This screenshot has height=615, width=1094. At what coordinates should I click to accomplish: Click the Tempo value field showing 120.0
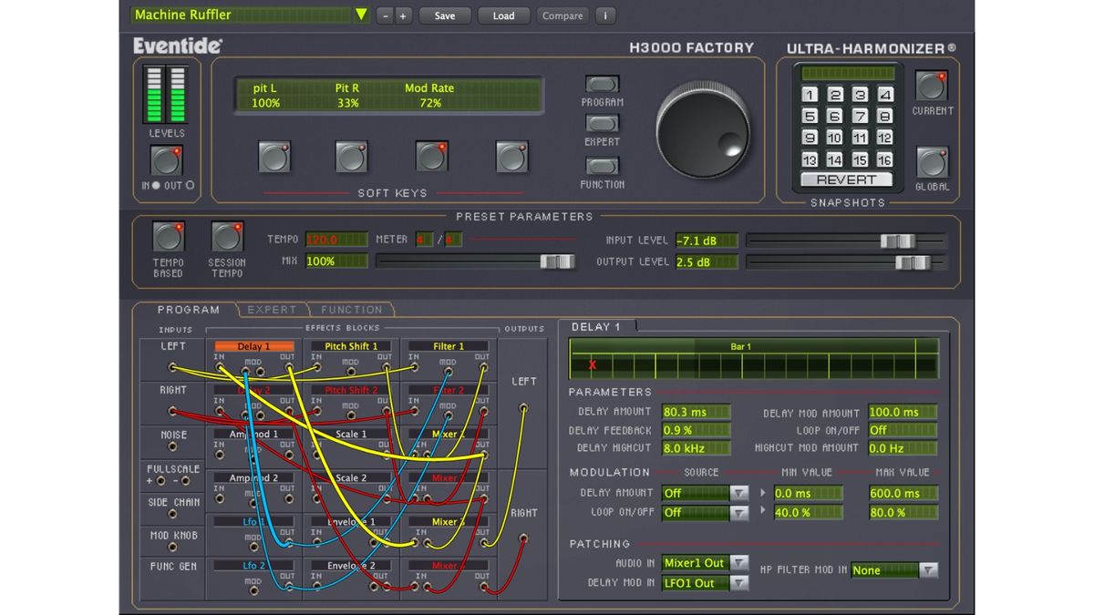coord(335,239)
